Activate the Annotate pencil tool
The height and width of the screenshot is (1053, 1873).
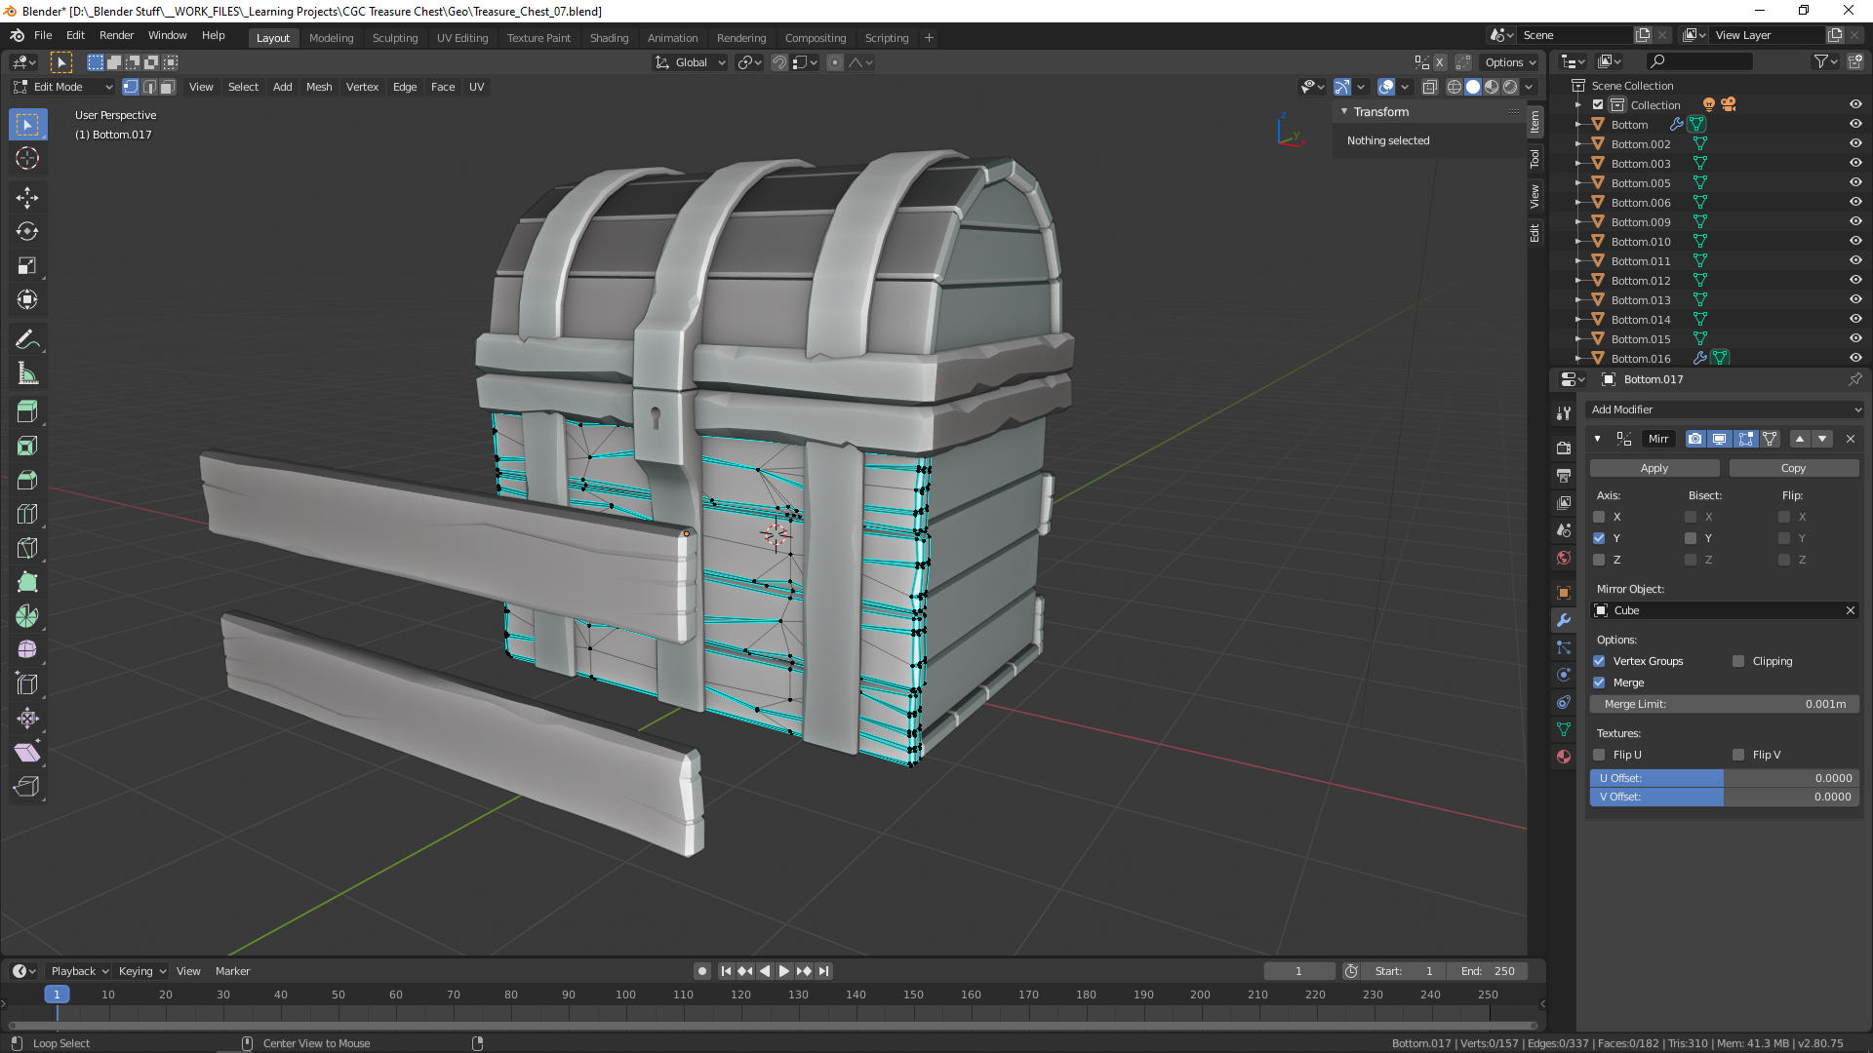[x=27, y=339]
